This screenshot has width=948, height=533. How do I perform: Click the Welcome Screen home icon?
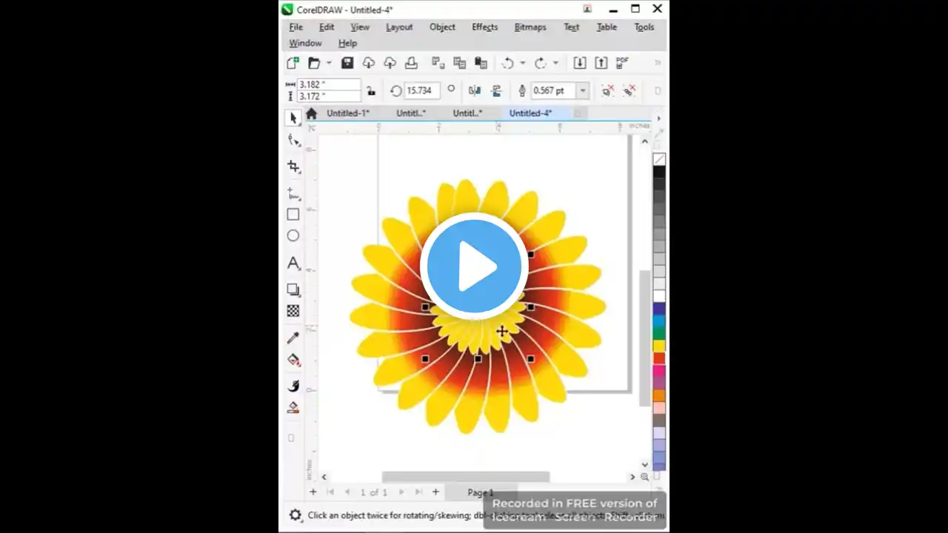tap(311, 113)
